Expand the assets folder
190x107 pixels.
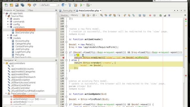pyautogui.click(x=8, y=19)
